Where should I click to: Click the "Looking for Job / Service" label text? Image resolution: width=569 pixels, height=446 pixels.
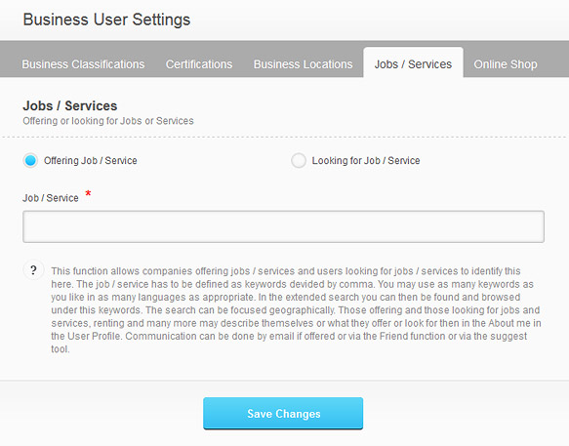pos(366,160)
